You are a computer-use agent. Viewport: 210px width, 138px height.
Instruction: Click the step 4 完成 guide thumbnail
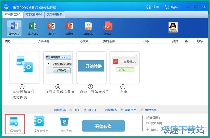(x=125, y=68)
